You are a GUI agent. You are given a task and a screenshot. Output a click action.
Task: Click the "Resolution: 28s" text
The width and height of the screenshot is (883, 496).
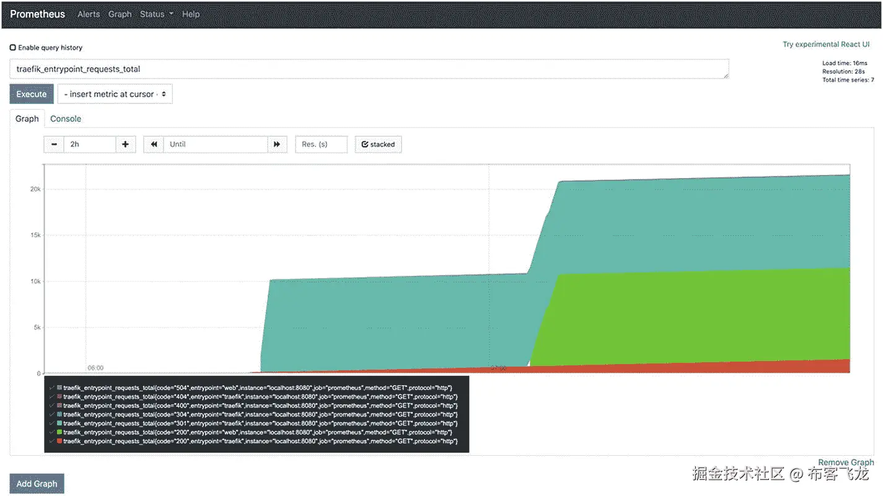(x=844, y=72)
